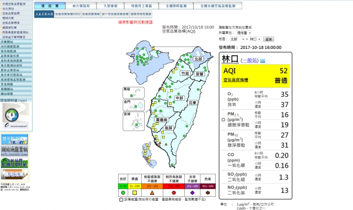The width and height of the screenshot is (353, 210).
Task: Click the purple 201-300 color band in legend
Action: pyautogui.click(x=192, y=186)
